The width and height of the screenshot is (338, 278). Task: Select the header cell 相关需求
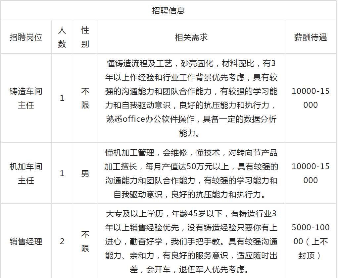(191, 37)
